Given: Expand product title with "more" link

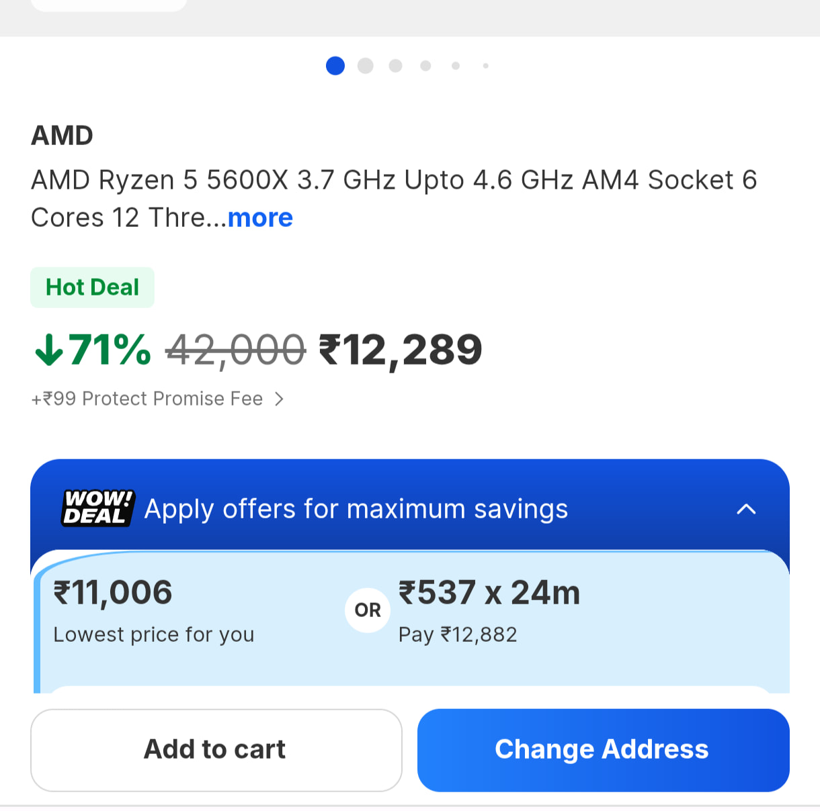Looking at the screenshot, I should coord(260,218).
